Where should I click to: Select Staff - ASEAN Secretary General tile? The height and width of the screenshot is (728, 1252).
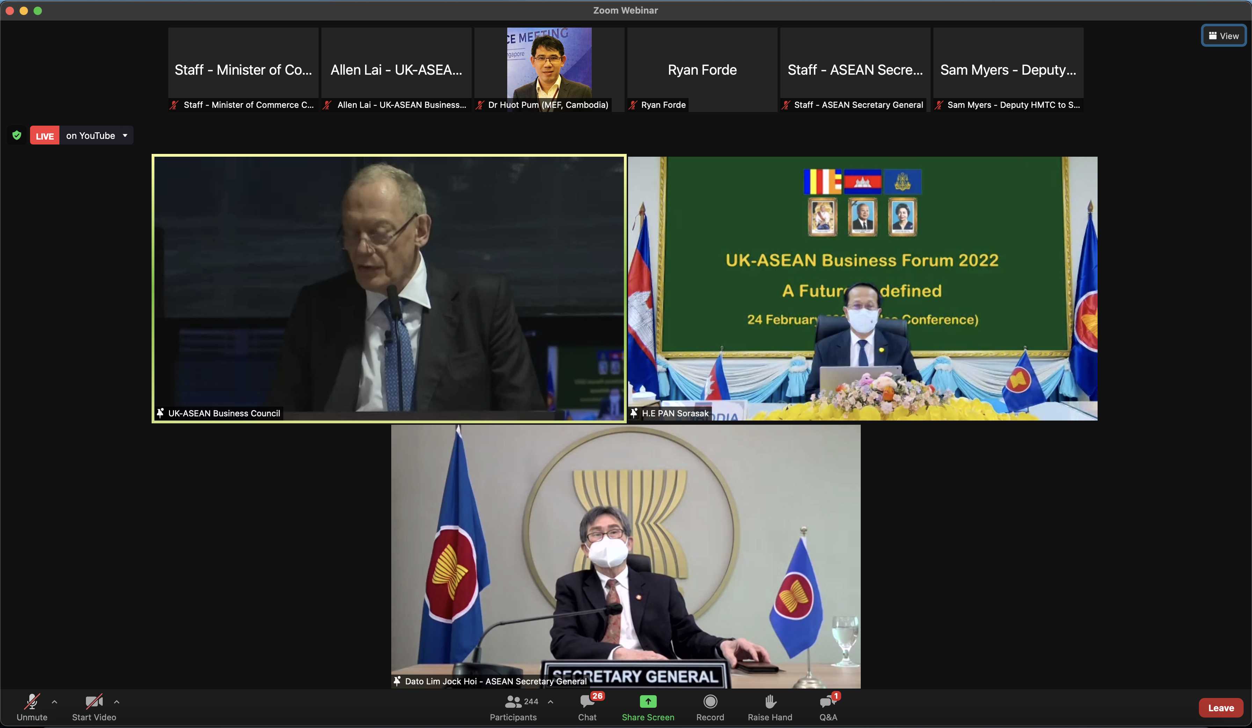tap(856, 69)
